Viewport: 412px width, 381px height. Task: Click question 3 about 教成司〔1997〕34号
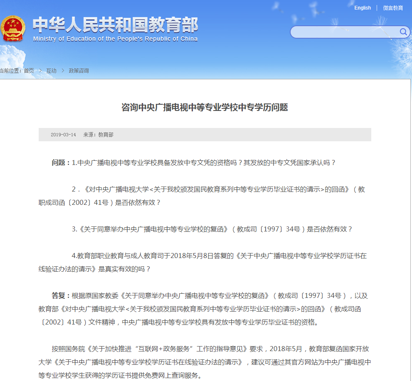[212, 229]
